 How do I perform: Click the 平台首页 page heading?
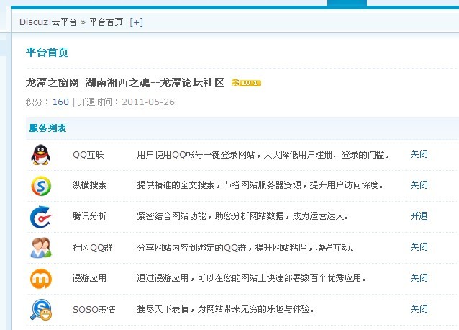(47, 53)
